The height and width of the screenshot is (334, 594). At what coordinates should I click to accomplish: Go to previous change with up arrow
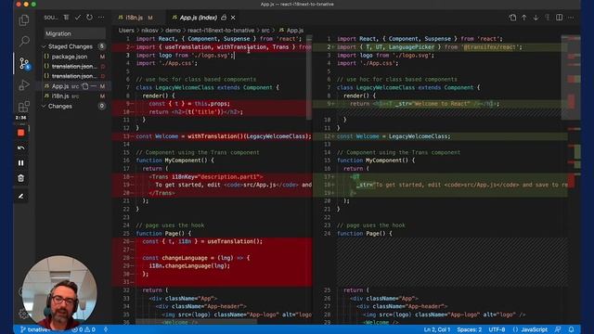(x=523, y=18)
